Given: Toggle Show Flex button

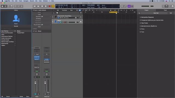Looking at the screenshot, I should (86, 10).
